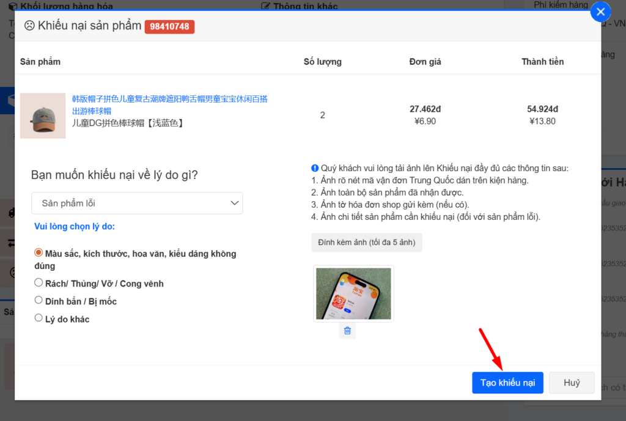
Task: Open the uploaded phone photo preview
Action: click(x=353, y=293)
